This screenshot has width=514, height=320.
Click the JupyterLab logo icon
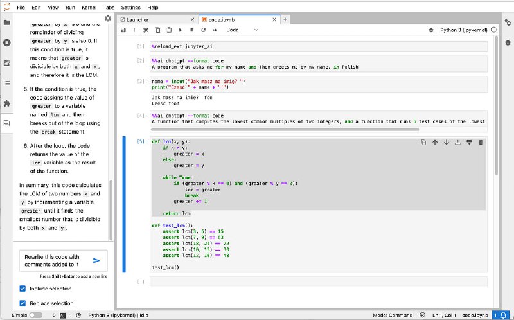click(x=6, y=7)
